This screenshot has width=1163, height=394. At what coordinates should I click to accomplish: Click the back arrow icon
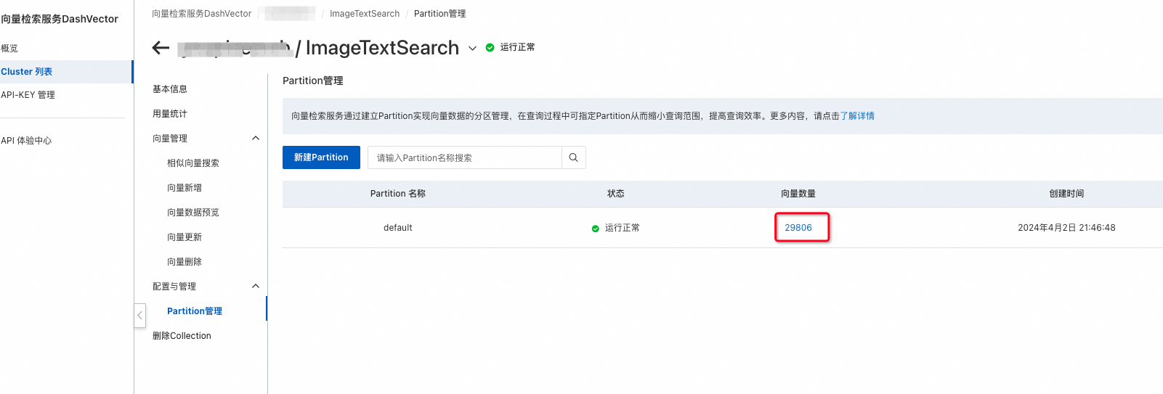click(161, 48)
